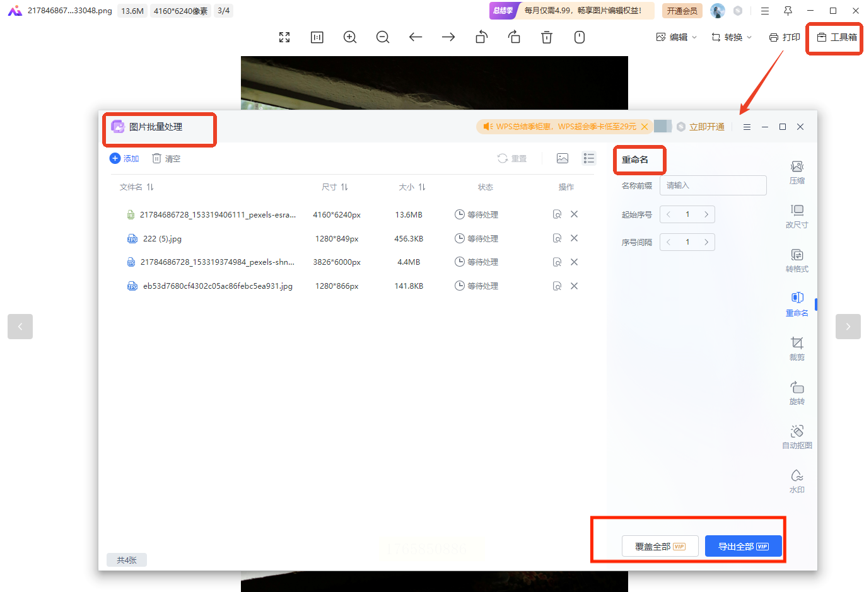Zoom in on the image
Image resolution: width=864 pixels, height=592 pixels.
tap(350, 37)
